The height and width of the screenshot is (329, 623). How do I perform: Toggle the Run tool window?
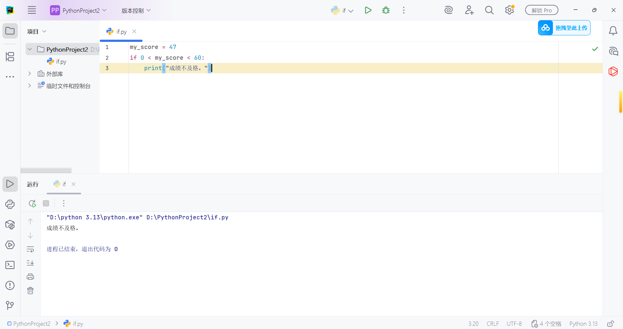10,184
